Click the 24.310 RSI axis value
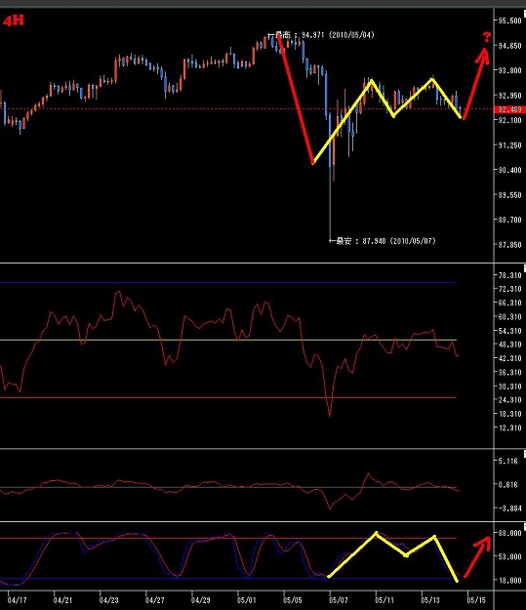 (x=509, y=400)
